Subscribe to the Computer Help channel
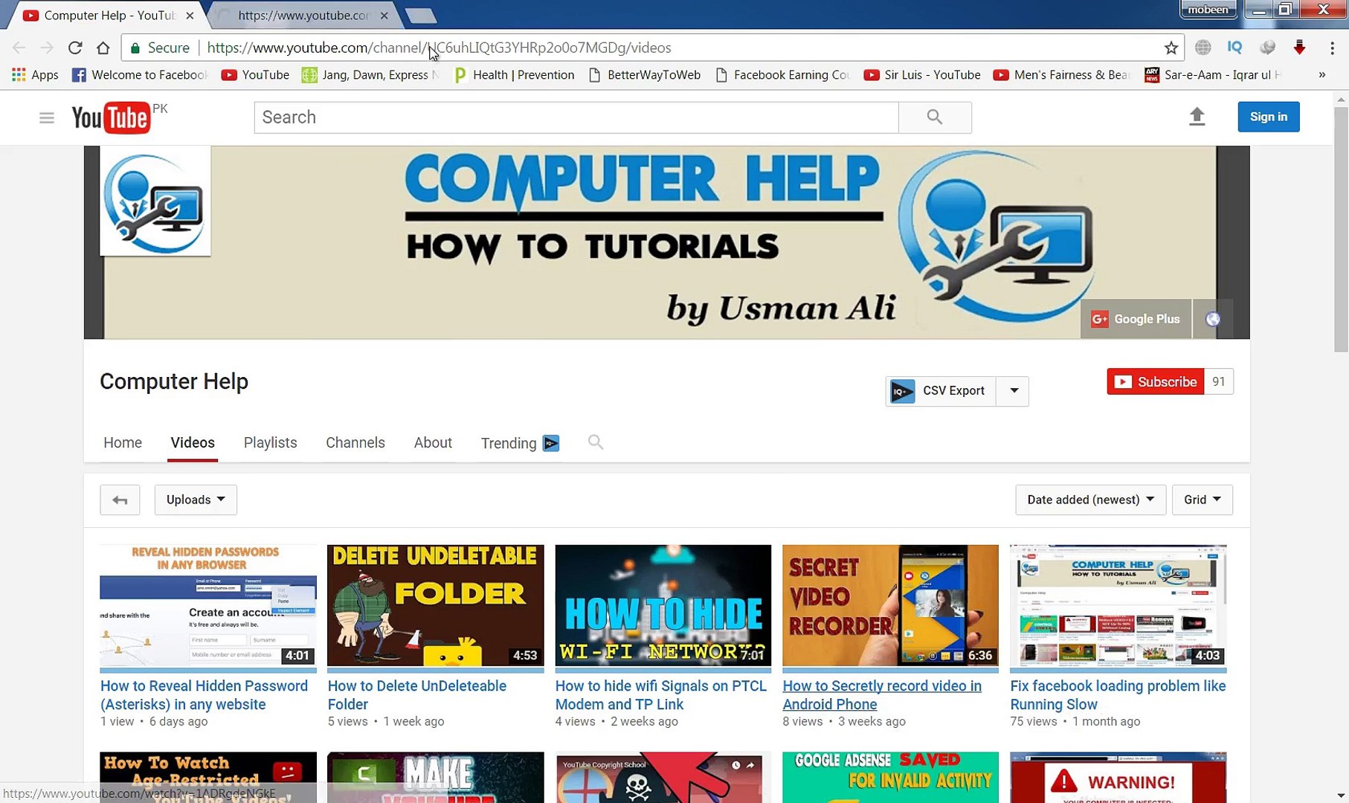This screenshot has width=1349, height=803. coord(1154,381)
